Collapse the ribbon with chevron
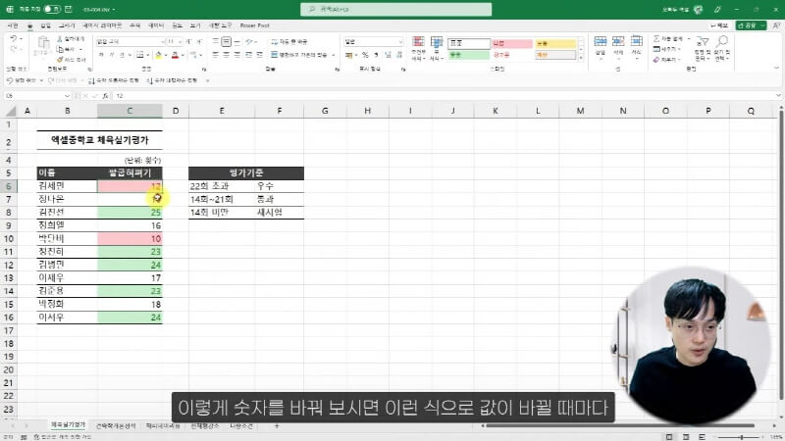Image resolution: width=785 pixels, height=441 pixels. (x=776, y=68)
